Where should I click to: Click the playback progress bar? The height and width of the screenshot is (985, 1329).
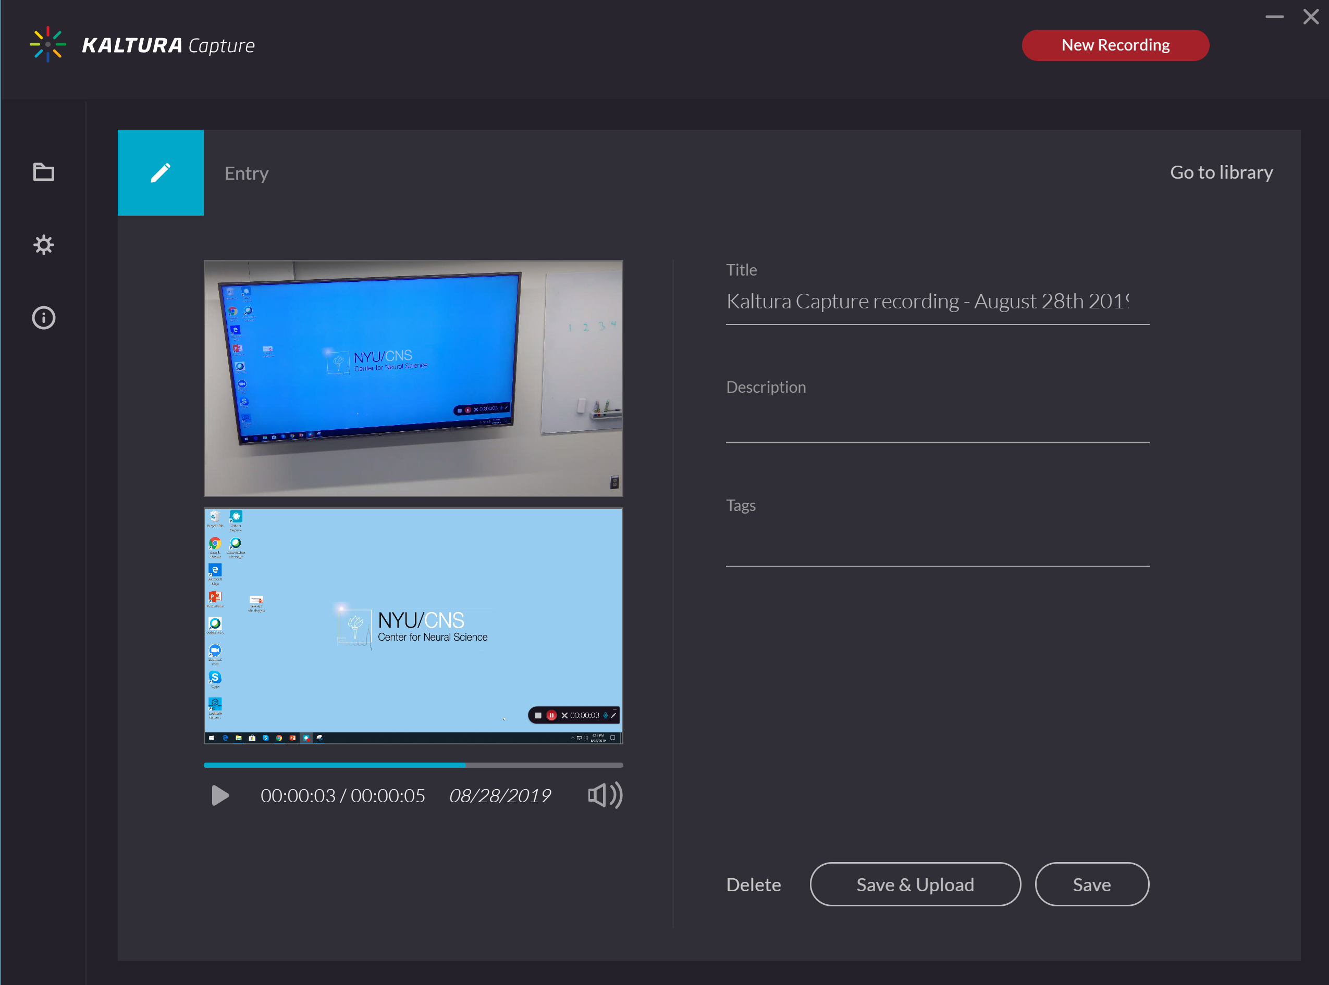click(413, 764)
